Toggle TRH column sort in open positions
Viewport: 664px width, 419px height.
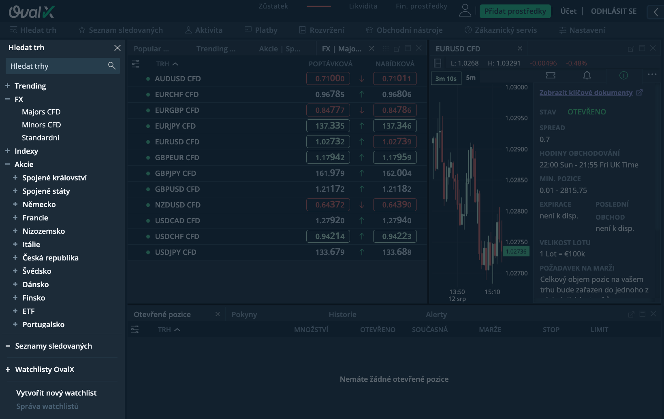tap(169, 330)
